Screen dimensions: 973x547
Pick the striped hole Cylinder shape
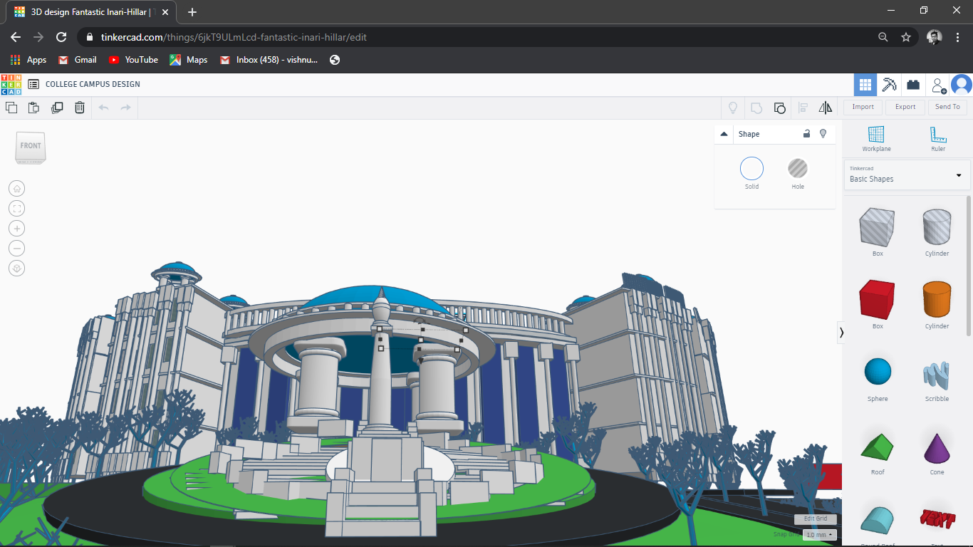(937, 227)
